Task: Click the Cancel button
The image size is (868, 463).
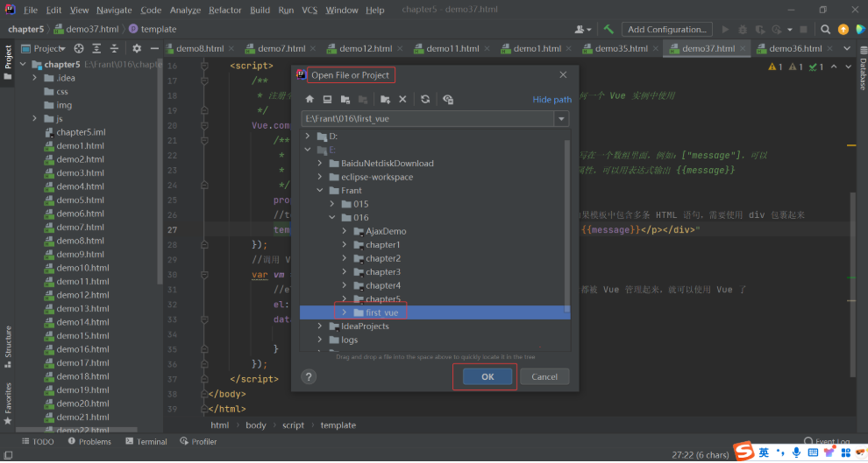Action: [x=544, y=377]
